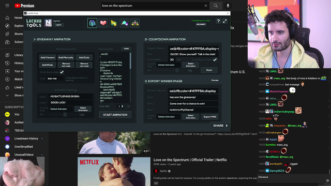Open Home in YouTube sidebar
Viewport: 331px width, 186px height.
click(x=14, y=18)
